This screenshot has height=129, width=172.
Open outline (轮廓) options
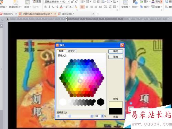157,7
